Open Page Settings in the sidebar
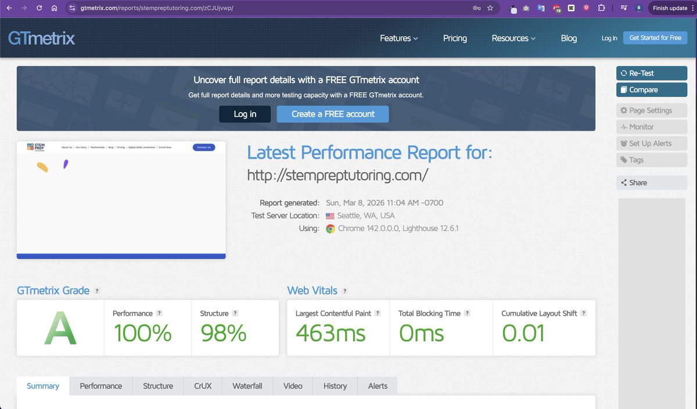The width and height of the screenshot is (697, 409). click(652, 110)
